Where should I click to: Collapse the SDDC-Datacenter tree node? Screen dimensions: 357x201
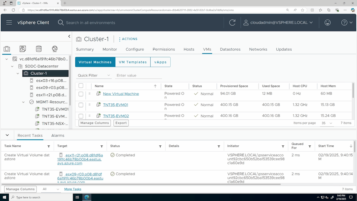pyautogui.click(x=12, y=66)
